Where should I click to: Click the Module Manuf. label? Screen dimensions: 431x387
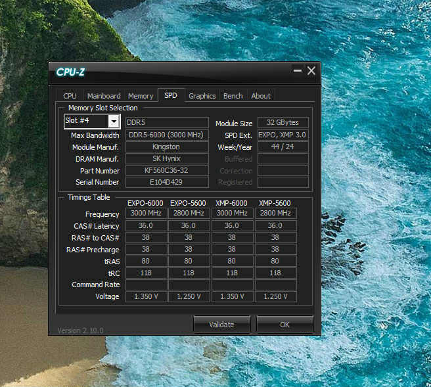[x=95, y=147]
